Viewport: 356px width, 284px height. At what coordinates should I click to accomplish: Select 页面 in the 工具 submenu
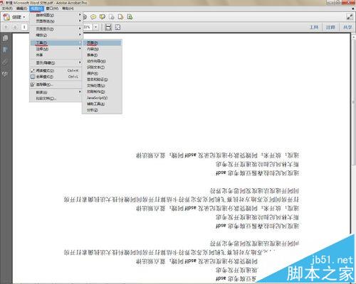[102, 43]
